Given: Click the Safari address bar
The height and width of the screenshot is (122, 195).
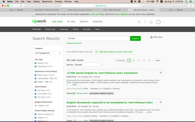Looking at the screenshot, I should click(x=101, y=6).
